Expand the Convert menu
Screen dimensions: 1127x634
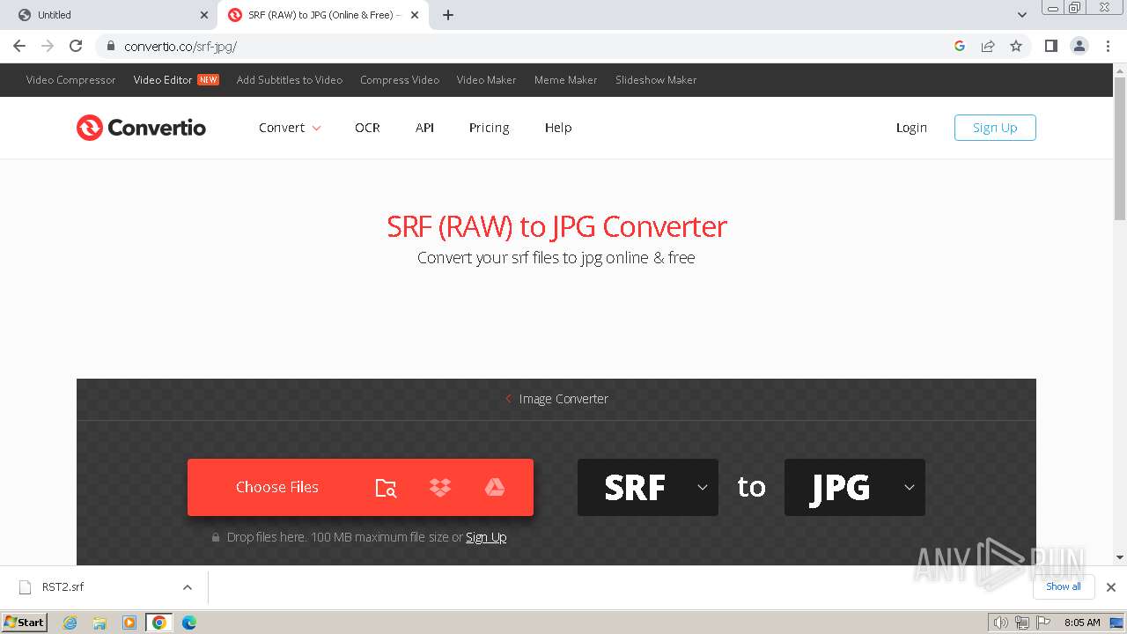pos(290,128)
